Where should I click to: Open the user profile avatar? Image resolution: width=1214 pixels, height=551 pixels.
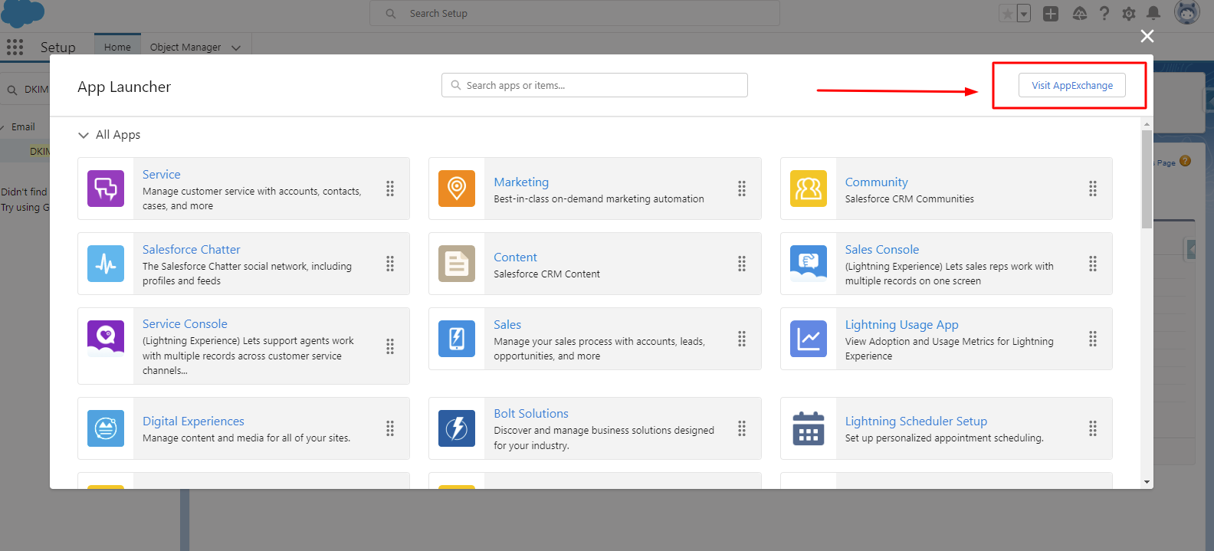(x=1187, y=12)
